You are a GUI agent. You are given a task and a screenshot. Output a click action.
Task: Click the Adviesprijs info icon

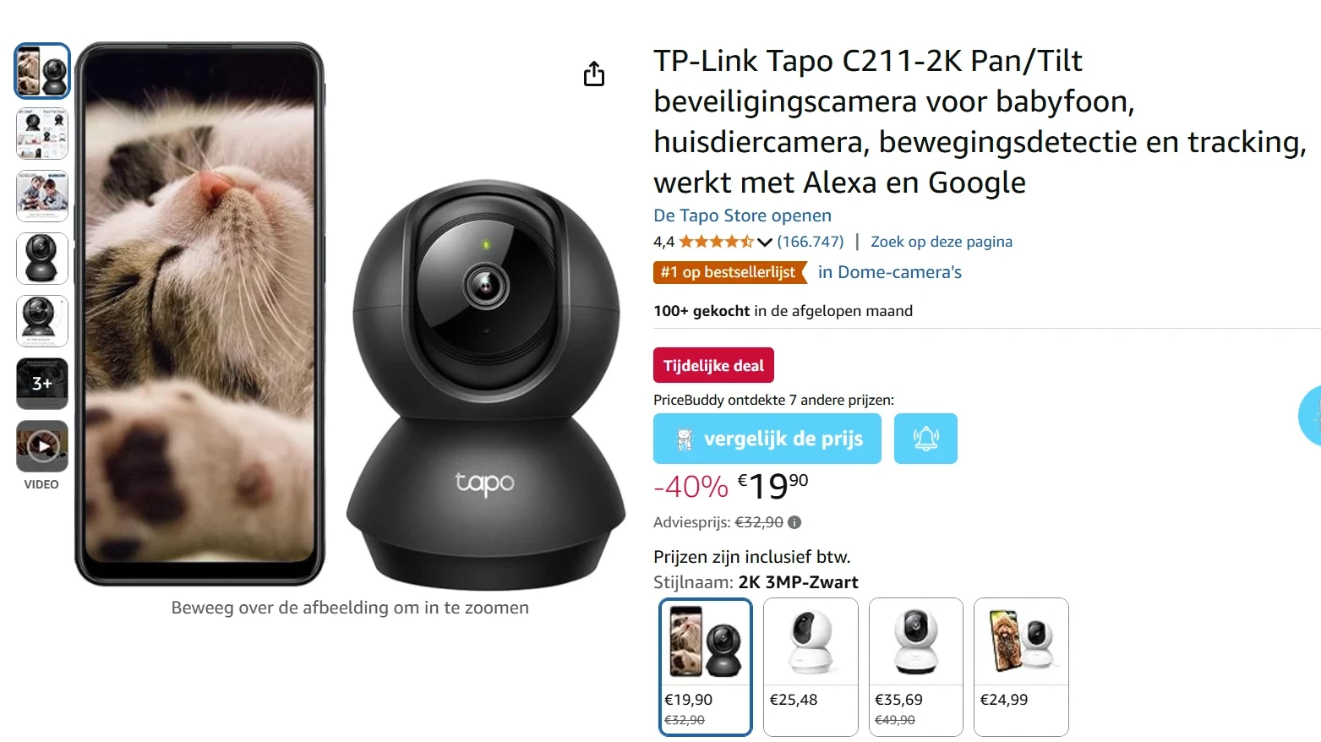[794, 522]
